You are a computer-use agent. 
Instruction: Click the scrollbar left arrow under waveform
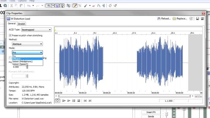[x=56, y=96]
